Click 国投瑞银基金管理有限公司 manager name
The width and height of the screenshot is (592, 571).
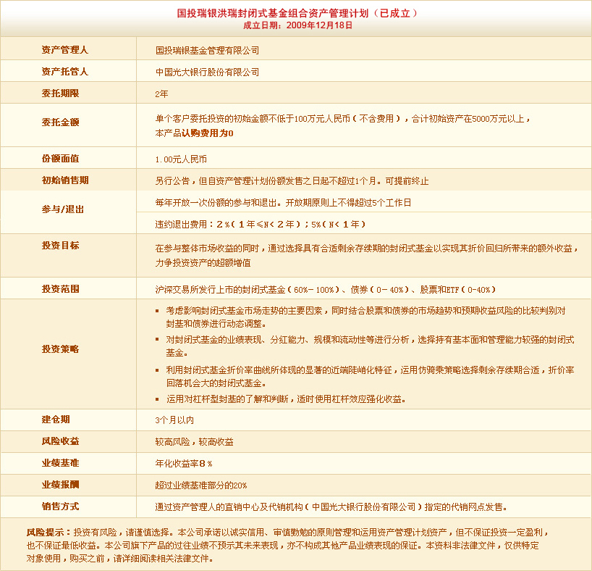point(207,51)
